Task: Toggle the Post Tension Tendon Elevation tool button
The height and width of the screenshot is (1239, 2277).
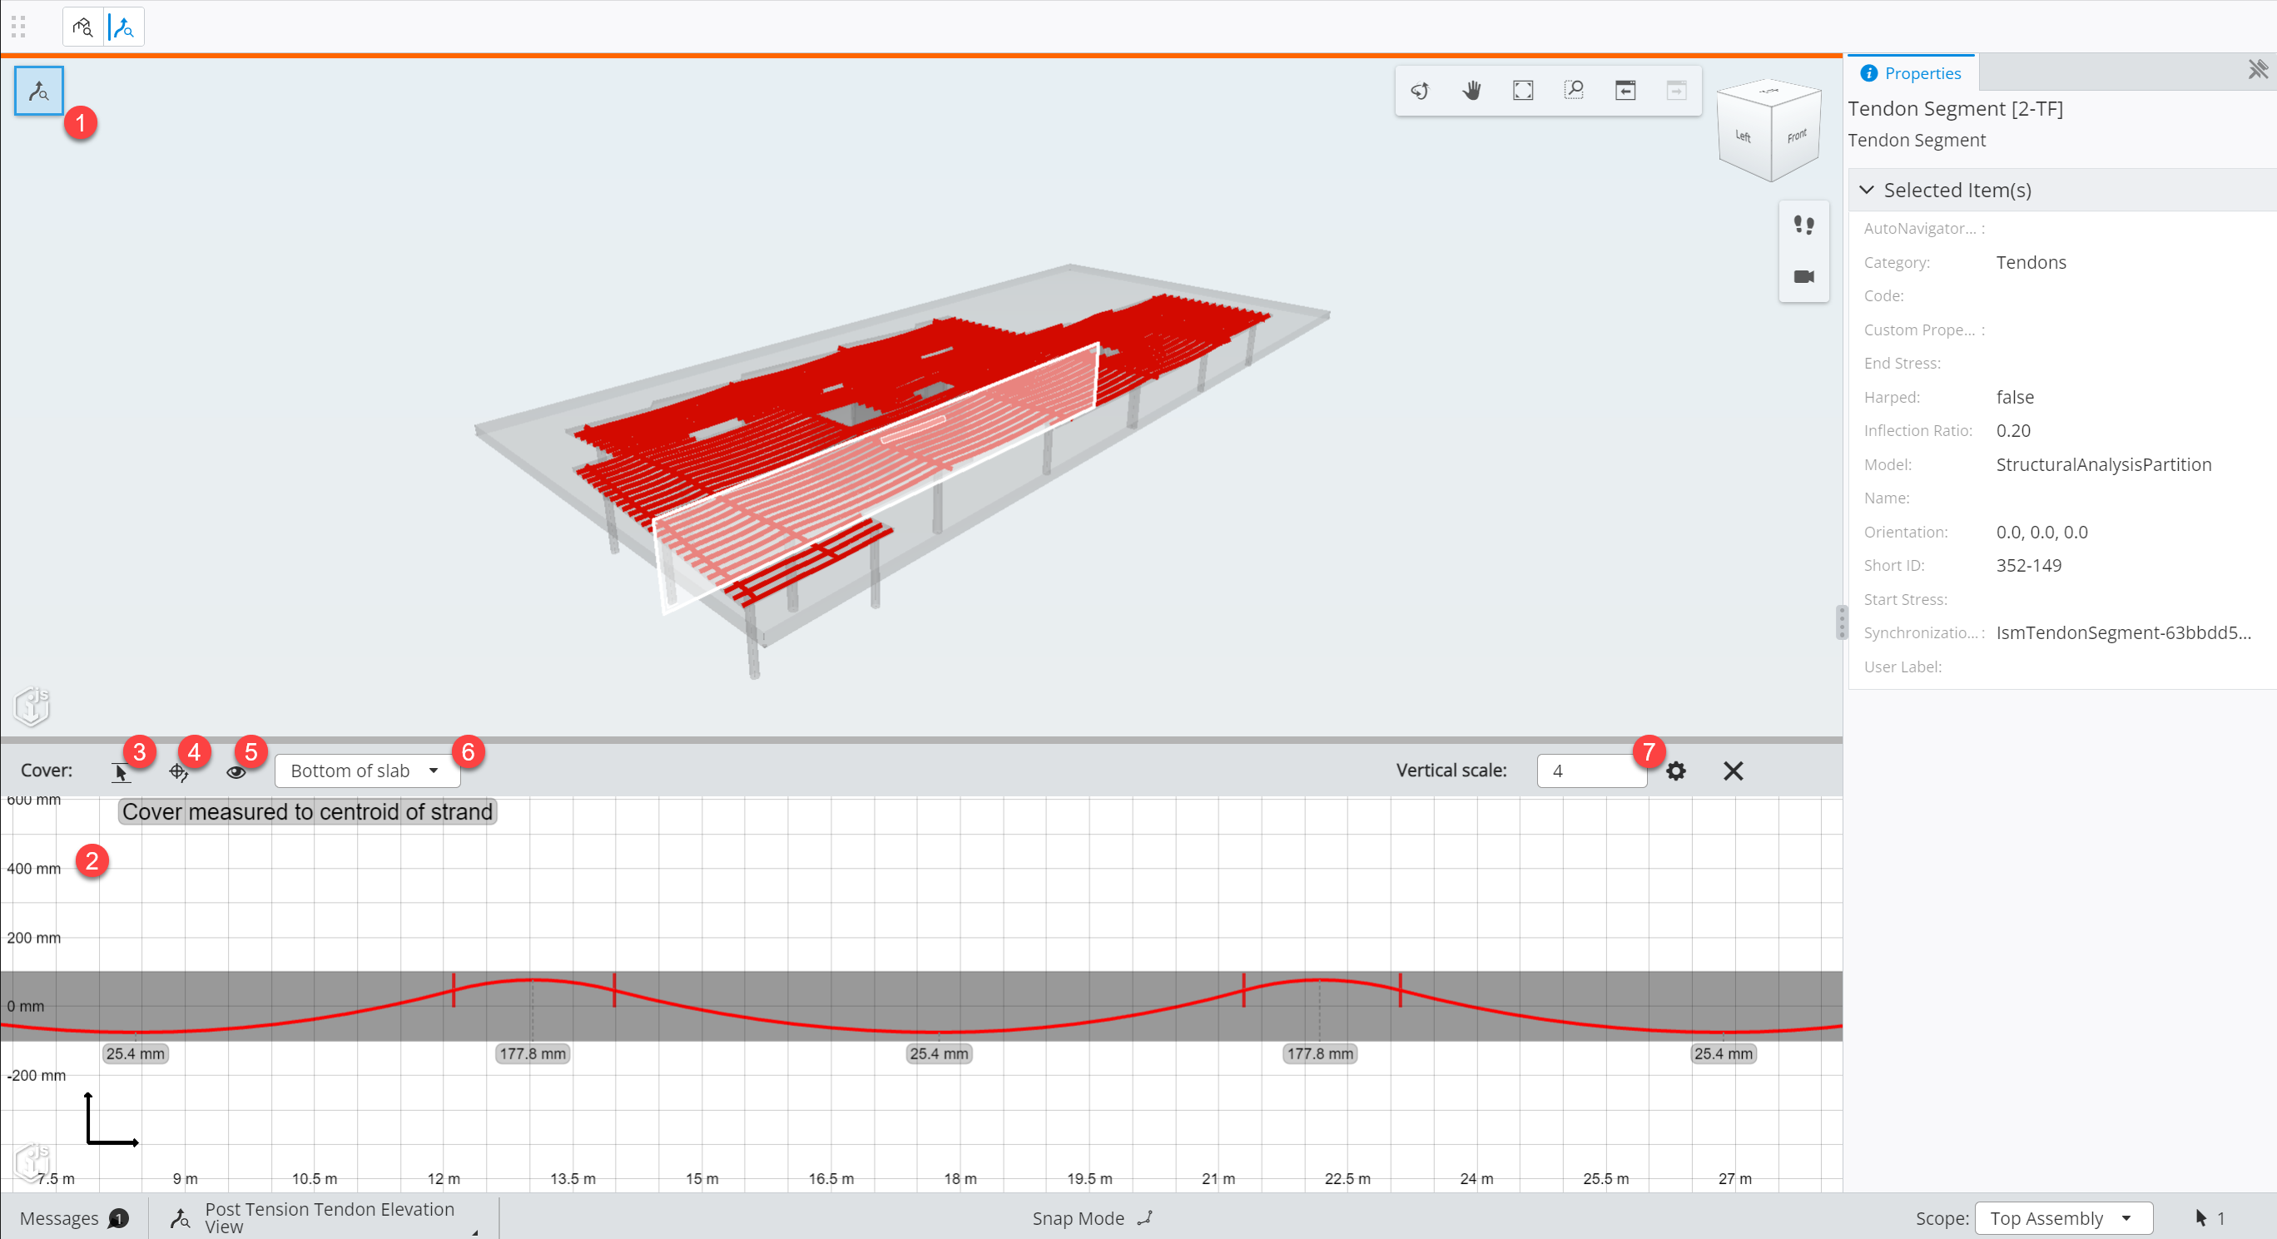Action: [39, 91]
